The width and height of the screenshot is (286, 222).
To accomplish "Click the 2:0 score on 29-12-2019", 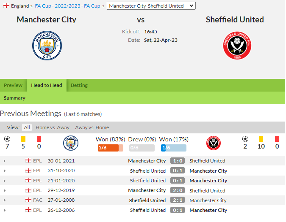I will pos(178,190).
